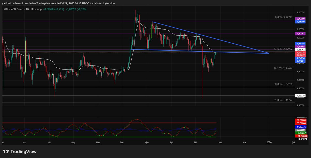Click the second +0,00590 (+0,22%) change value

point(76,9)
